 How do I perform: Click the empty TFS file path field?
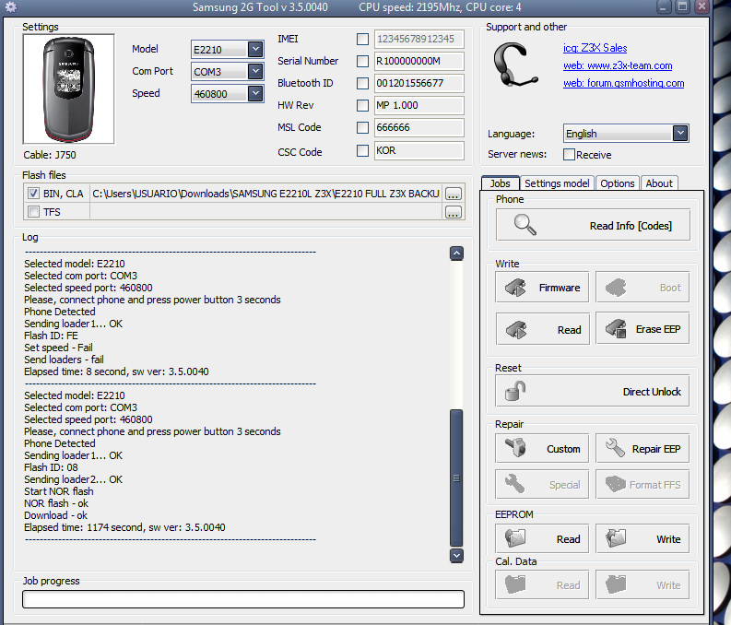coord(265,212)
